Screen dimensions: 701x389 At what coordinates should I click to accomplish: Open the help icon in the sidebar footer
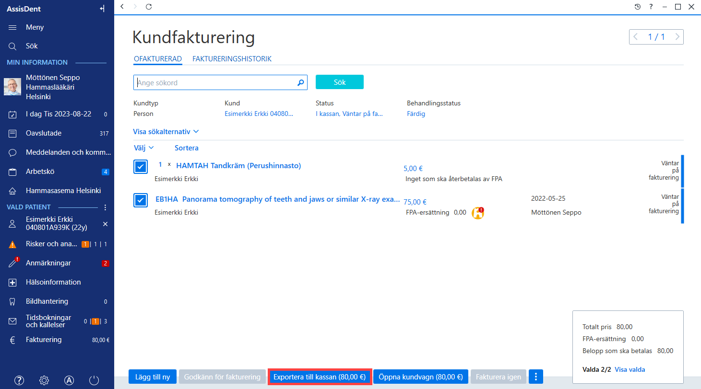tap(19, 380)
